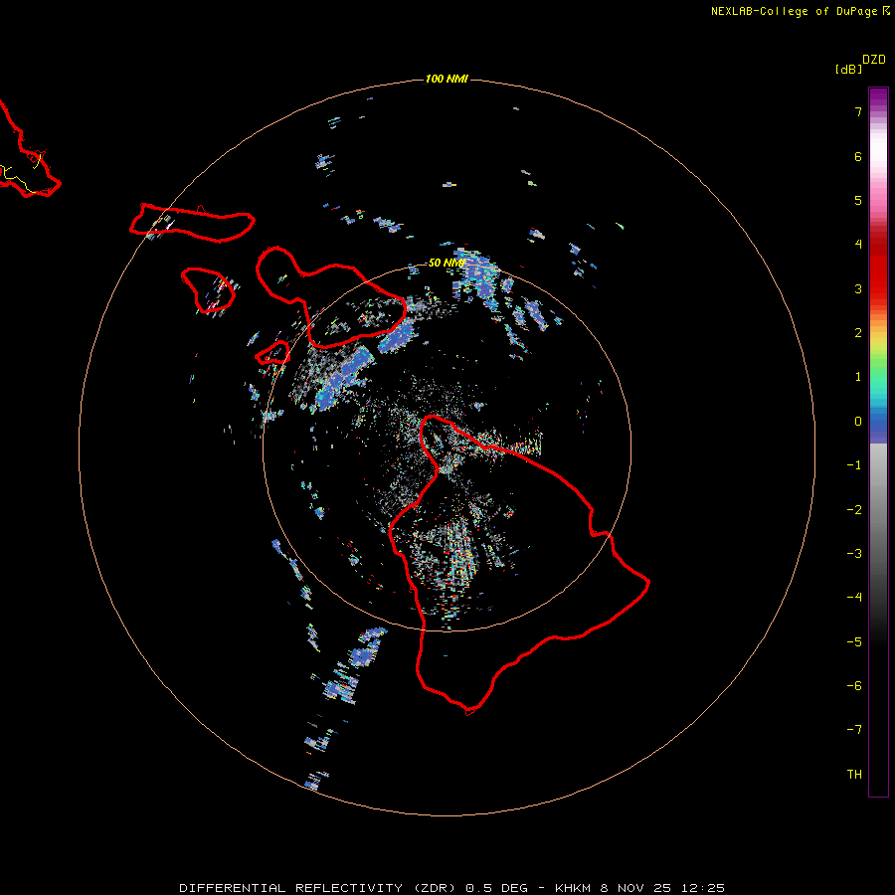The image size is (895, 895).
Task: Click the 2 value on color scale
Action: pyautogui.click(x=858, y=333)
